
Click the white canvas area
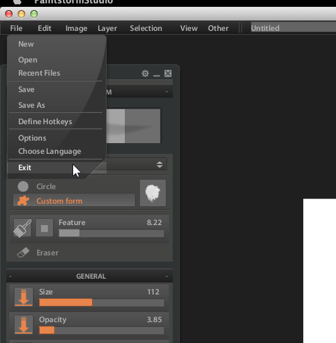pos(320,271)
